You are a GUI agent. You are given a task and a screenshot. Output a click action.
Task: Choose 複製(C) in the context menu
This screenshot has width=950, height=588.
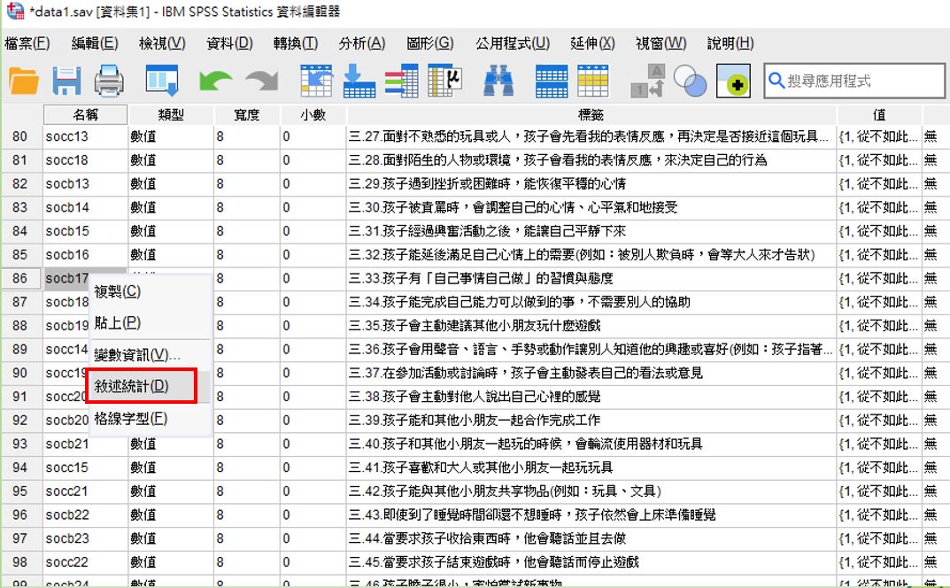118,291
